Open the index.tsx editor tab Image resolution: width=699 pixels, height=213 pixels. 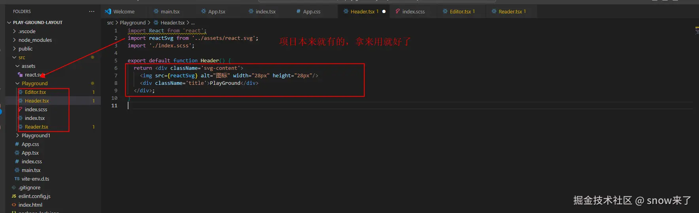pyautogui.click(x=265, y=11)
